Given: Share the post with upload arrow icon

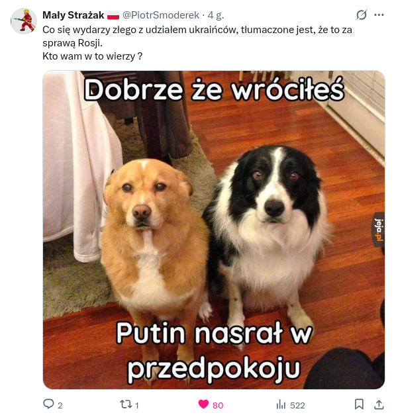Looking at the screenshot, I should coord(379,404).
